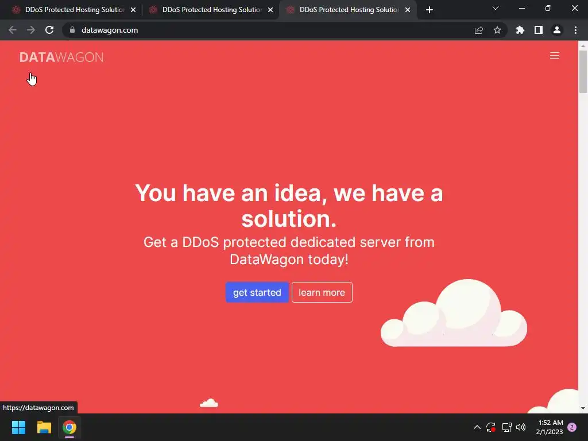Go back with the browser back arrow

point(13,30)
